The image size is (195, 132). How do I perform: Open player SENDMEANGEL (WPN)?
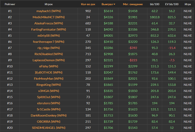pos(49,128)
